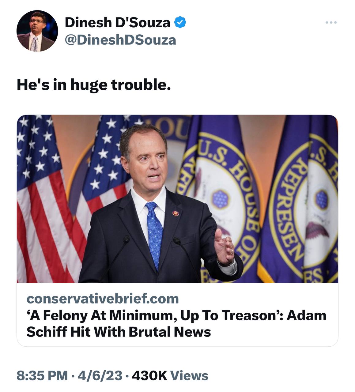Click the "He's in huge trouble." tweet text

[x=93, y=85]
